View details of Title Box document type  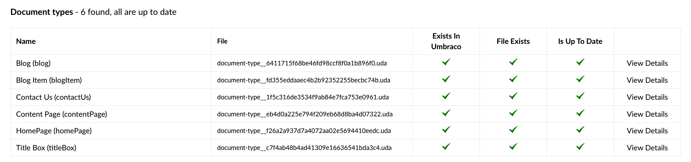tap(647, 148)
